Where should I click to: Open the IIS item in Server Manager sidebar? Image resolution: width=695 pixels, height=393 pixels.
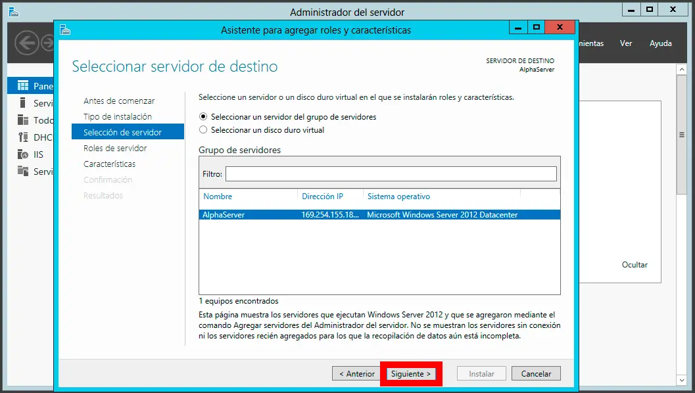(x=30, y=154)
